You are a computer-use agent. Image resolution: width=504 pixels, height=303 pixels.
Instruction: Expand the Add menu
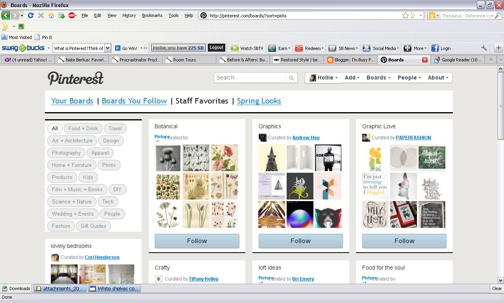click(x=352, y=78)
